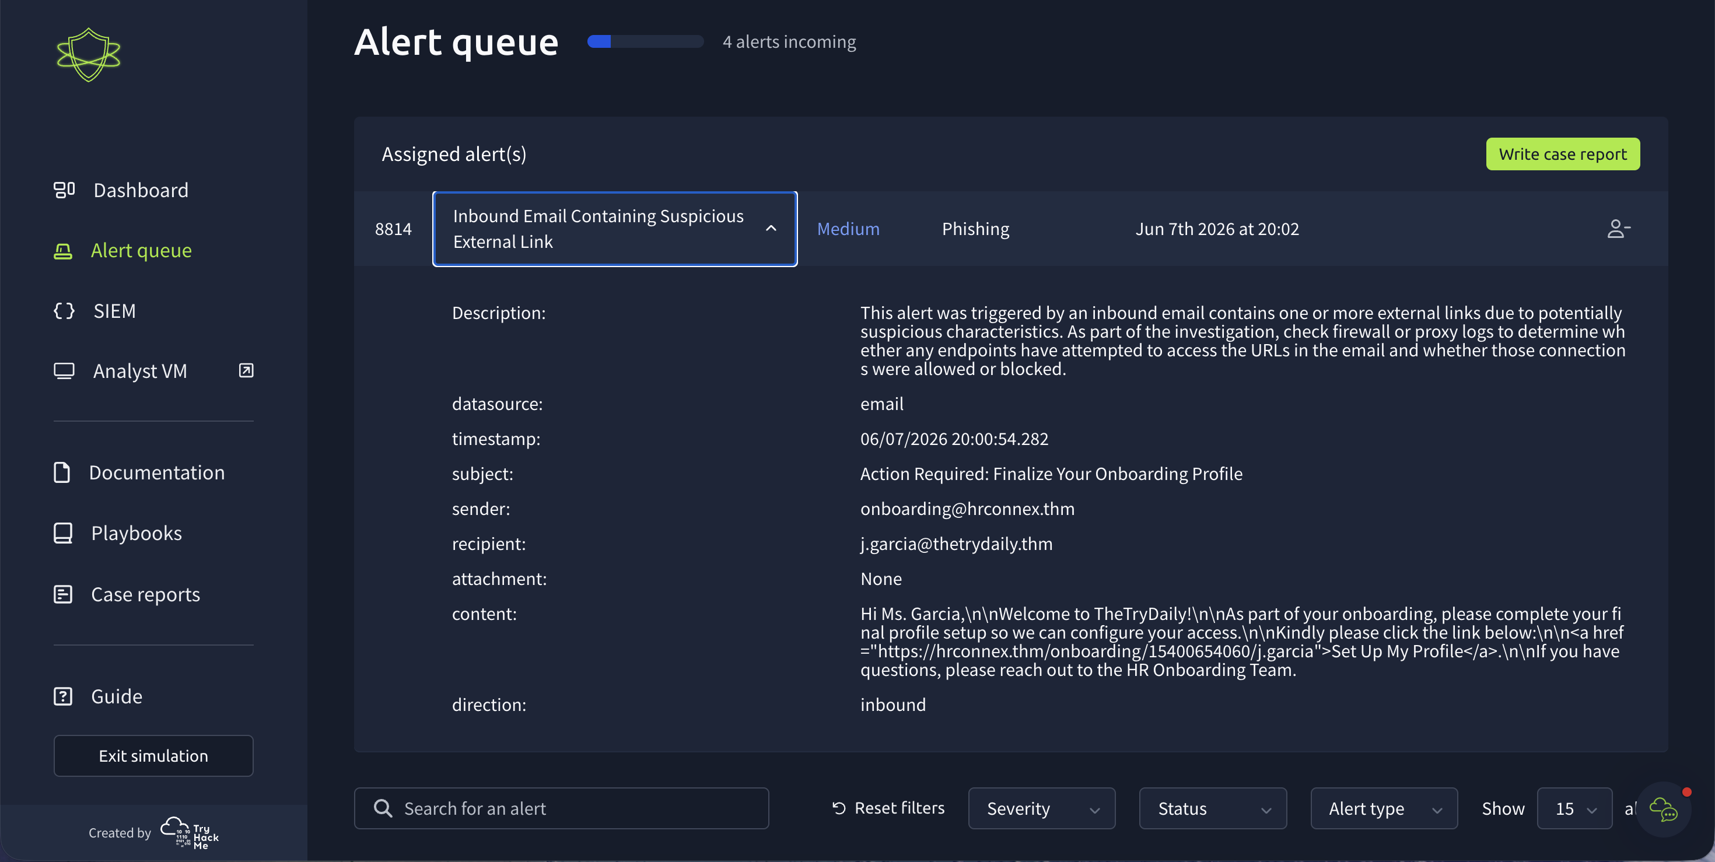Click sender onboarding@hrconnex.thm
The height and width of the screenshot is (862, 1715).
click(x=967, y=509)
